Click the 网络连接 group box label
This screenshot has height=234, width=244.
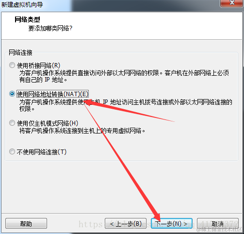(x=20, y=52)
